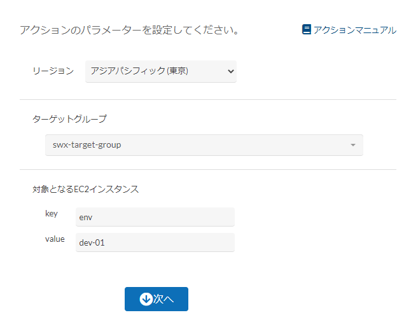Viewport: 404px width, 315px height.
Task: Focus the value input field
Action: [x=155, y=242]
